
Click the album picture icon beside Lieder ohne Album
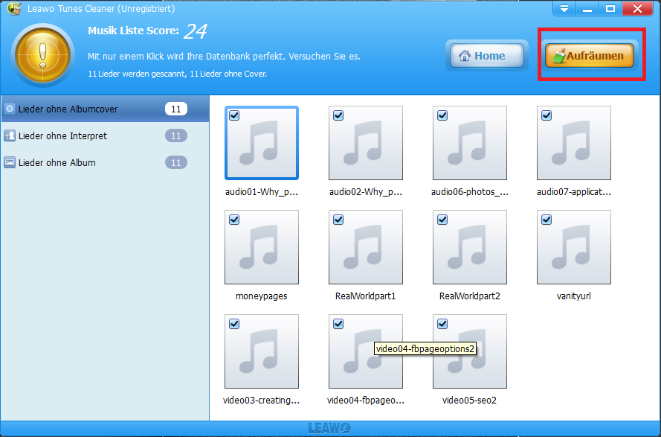[x=9, y=162]
